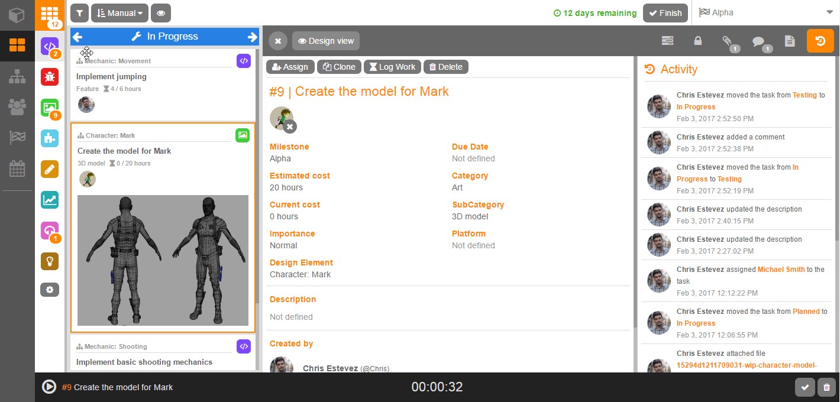Select the lightbulb ideas category icon
The height and width of the screenshot is (402, 840).
coord(50,261)
